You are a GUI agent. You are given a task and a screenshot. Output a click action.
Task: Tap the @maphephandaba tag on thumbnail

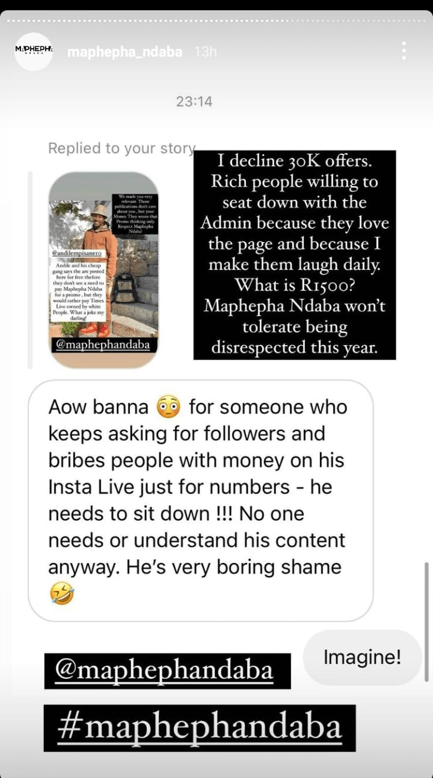click(x=103, y=345)
